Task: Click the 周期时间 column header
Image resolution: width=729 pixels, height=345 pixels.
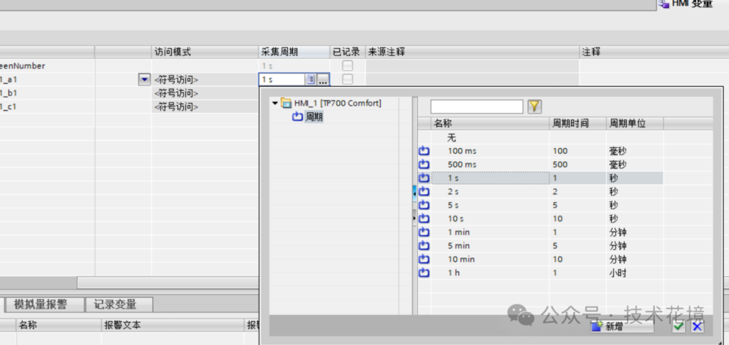Action: pos(577,123)
